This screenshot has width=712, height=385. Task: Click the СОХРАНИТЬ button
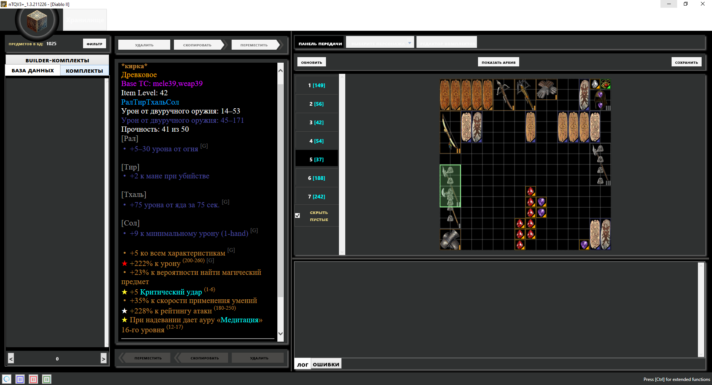point(686,62)
